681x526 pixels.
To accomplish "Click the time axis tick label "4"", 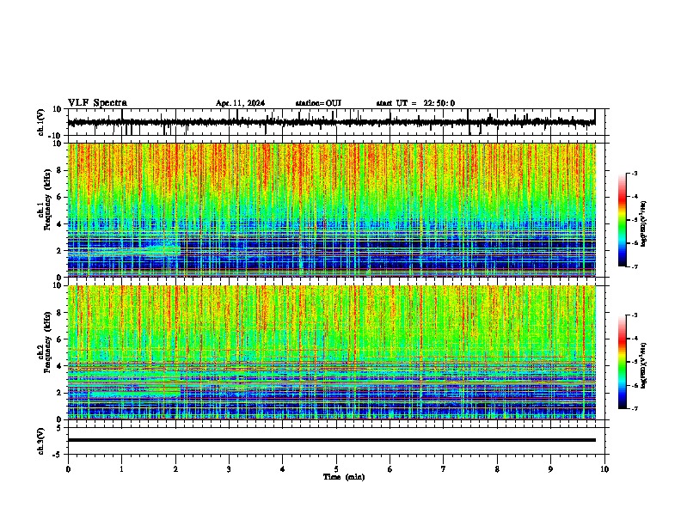I will [x=283, y=469].
